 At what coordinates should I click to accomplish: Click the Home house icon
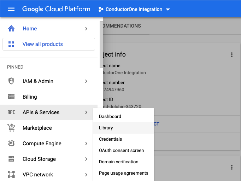coord(11,29)
